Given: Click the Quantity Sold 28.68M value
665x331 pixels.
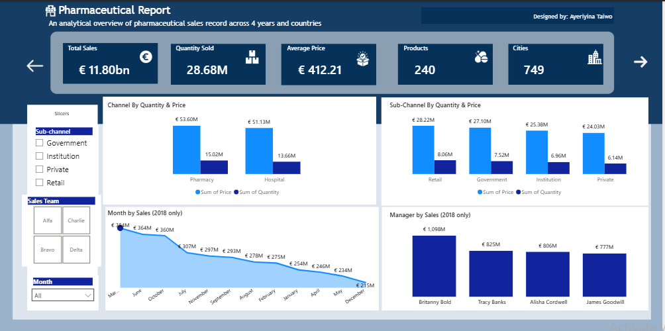Looking at the screenshot, I should (x=207, y=70).
